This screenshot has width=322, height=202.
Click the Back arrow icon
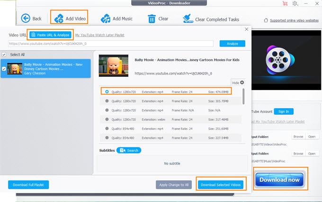tap(26, 18)
